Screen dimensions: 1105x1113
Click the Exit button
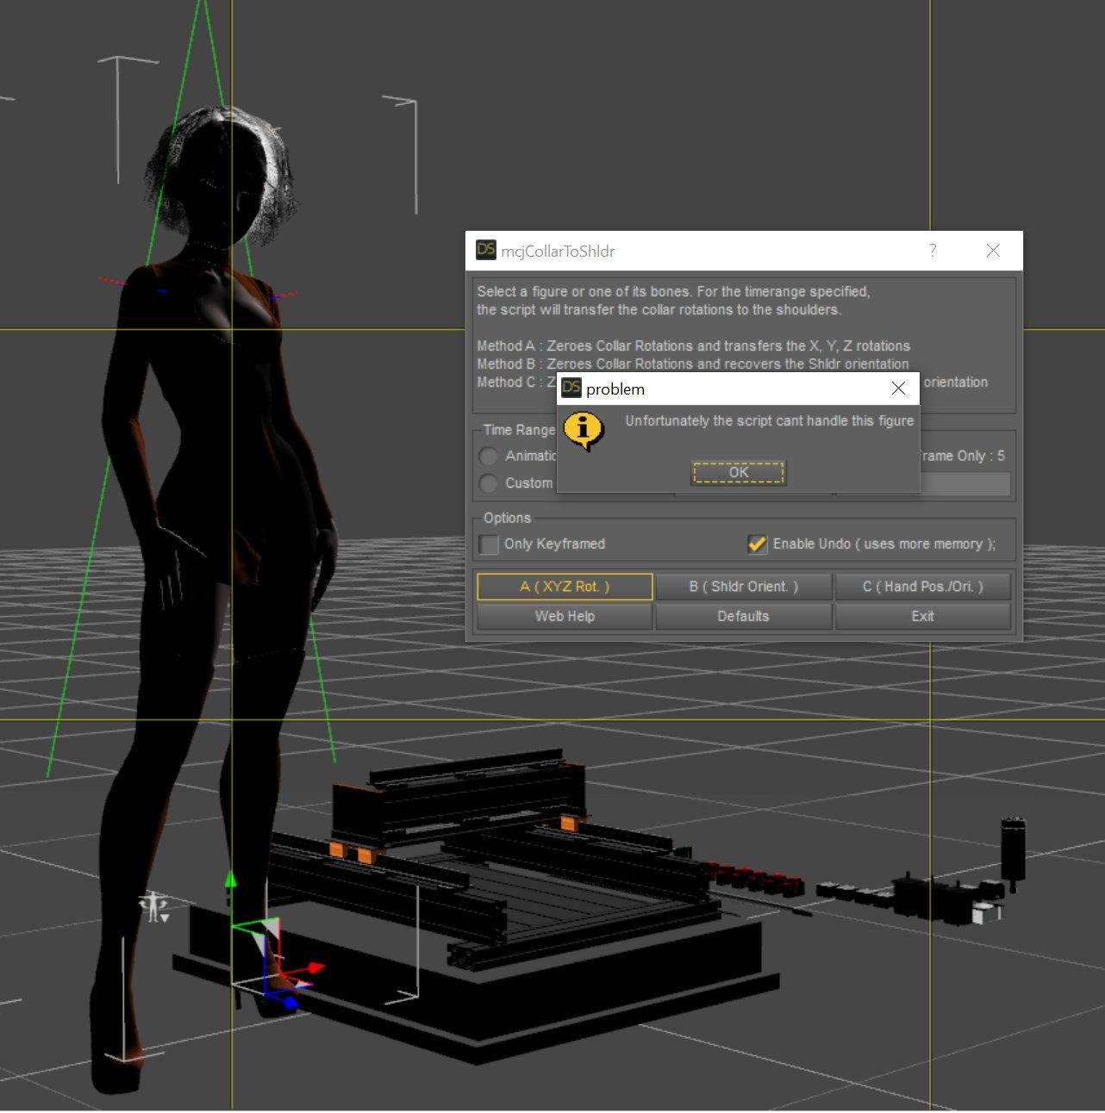pos(922,616)
